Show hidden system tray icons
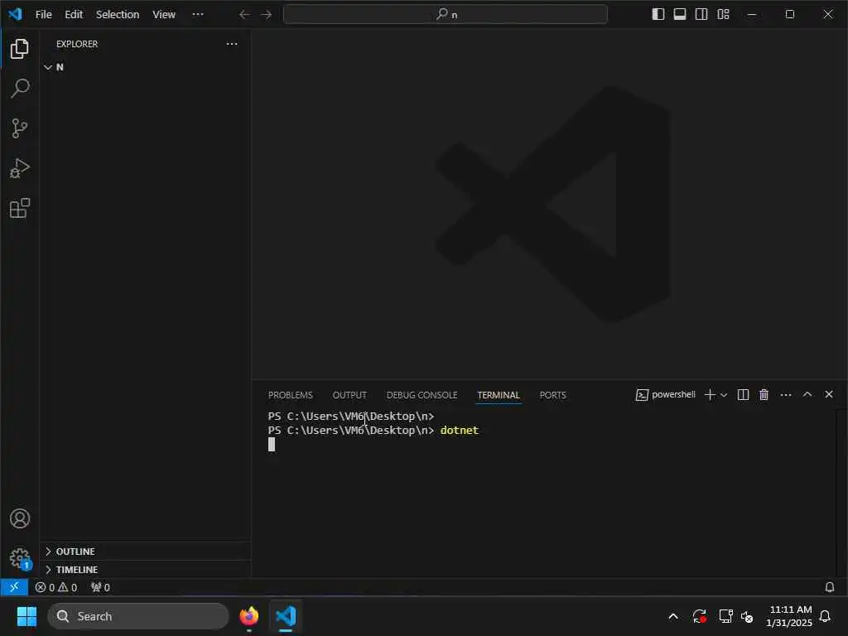Image resolution: width=848 pixels, height=636 pixels. coord(673,616)
